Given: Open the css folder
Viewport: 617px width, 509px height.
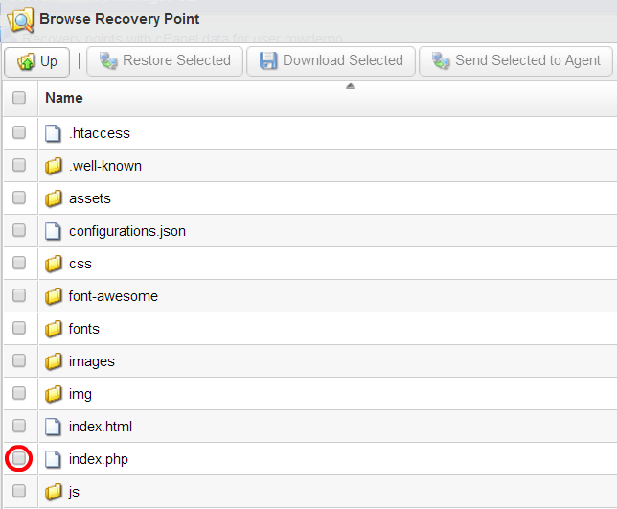Looking at the screenshot, I should (x=80, y=264).
